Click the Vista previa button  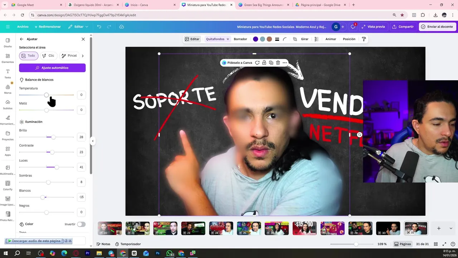(373, 27)
